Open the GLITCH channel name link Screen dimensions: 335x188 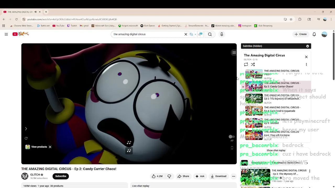point(35,175)
